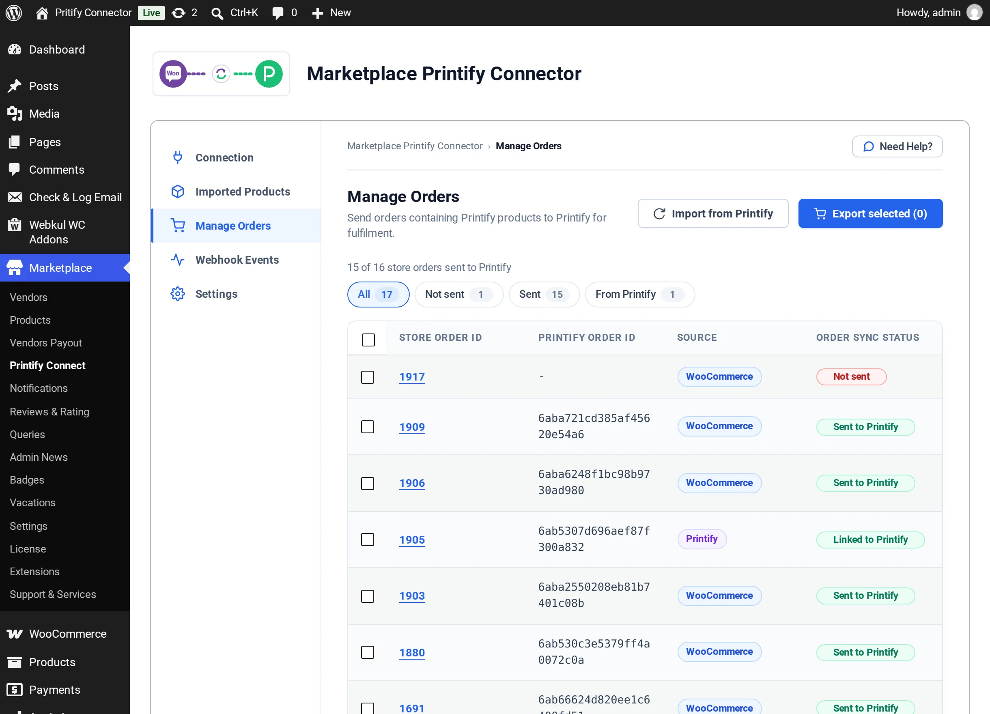Viewport: 990px width, 714px height.
Task: Click the Webhook Events activity icon
Action: pyautogui.click(x=178, y=260)
